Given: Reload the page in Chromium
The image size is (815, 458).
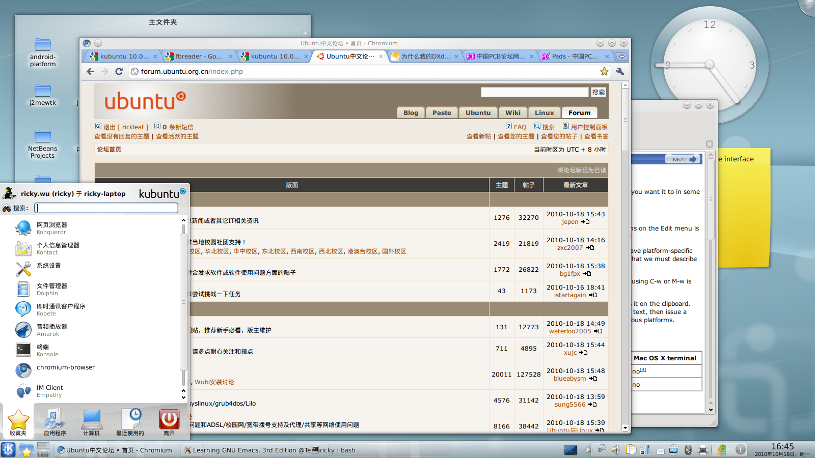Looking at the screenshot, I should pos(119,71).
